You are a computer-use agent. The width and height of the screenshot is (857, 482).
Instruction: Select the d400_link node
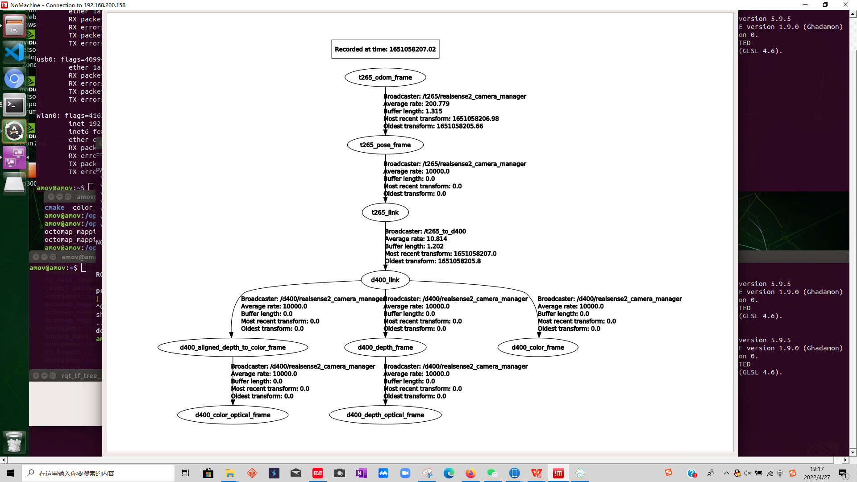[385, 280]
